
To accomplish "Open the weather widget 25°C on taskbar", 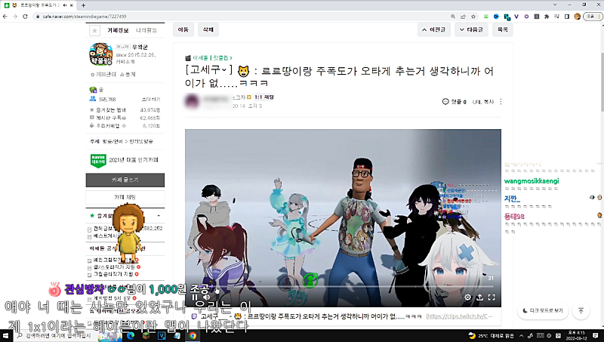I will point(491,336).
